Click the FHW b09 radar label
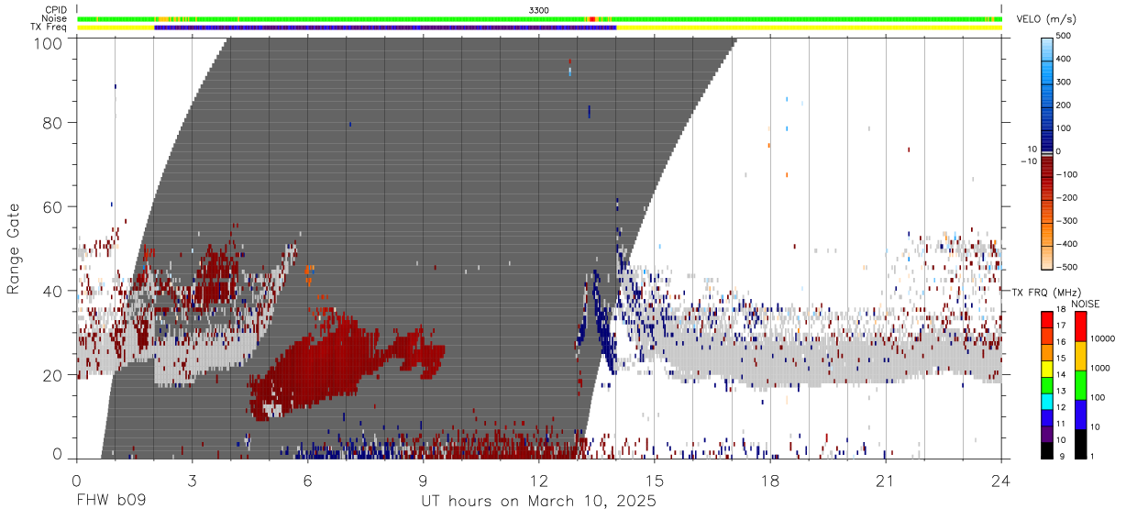The width and height of the screenshot is (1126, 520). click(112, 502)
